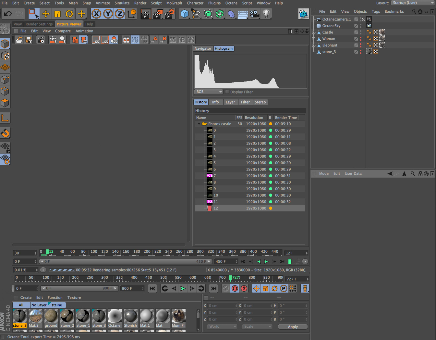Open image icon in Picture Viewer toolbar

click(x=19, y=40)
